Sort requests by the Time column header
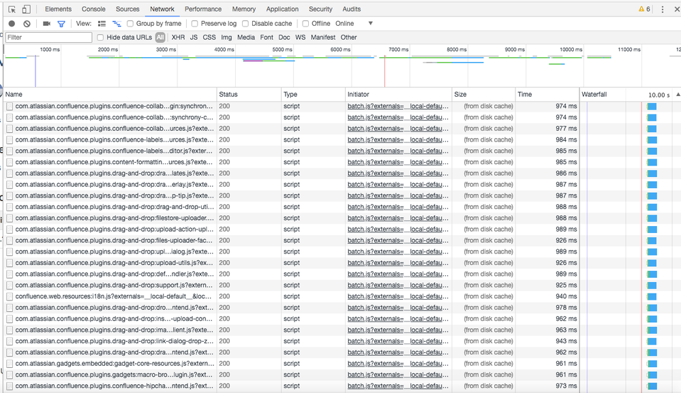The height and width of the screenshot is (393, 681). click(x=524, y=94)
